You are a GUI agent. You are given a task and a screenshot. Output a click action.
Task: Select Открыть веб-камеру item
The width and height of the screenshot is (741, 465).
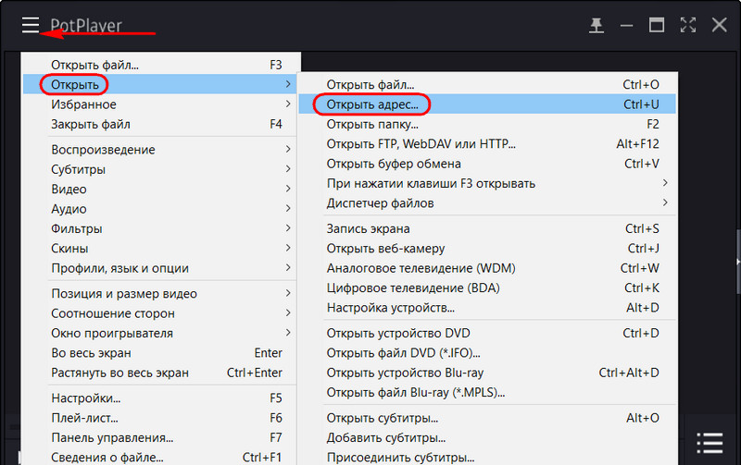[x=487, y=249]
